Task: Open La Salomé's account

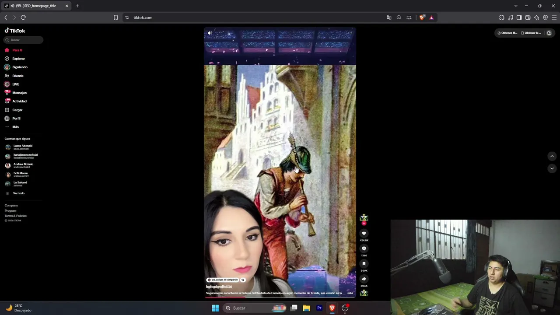Action: click(20, 184)
